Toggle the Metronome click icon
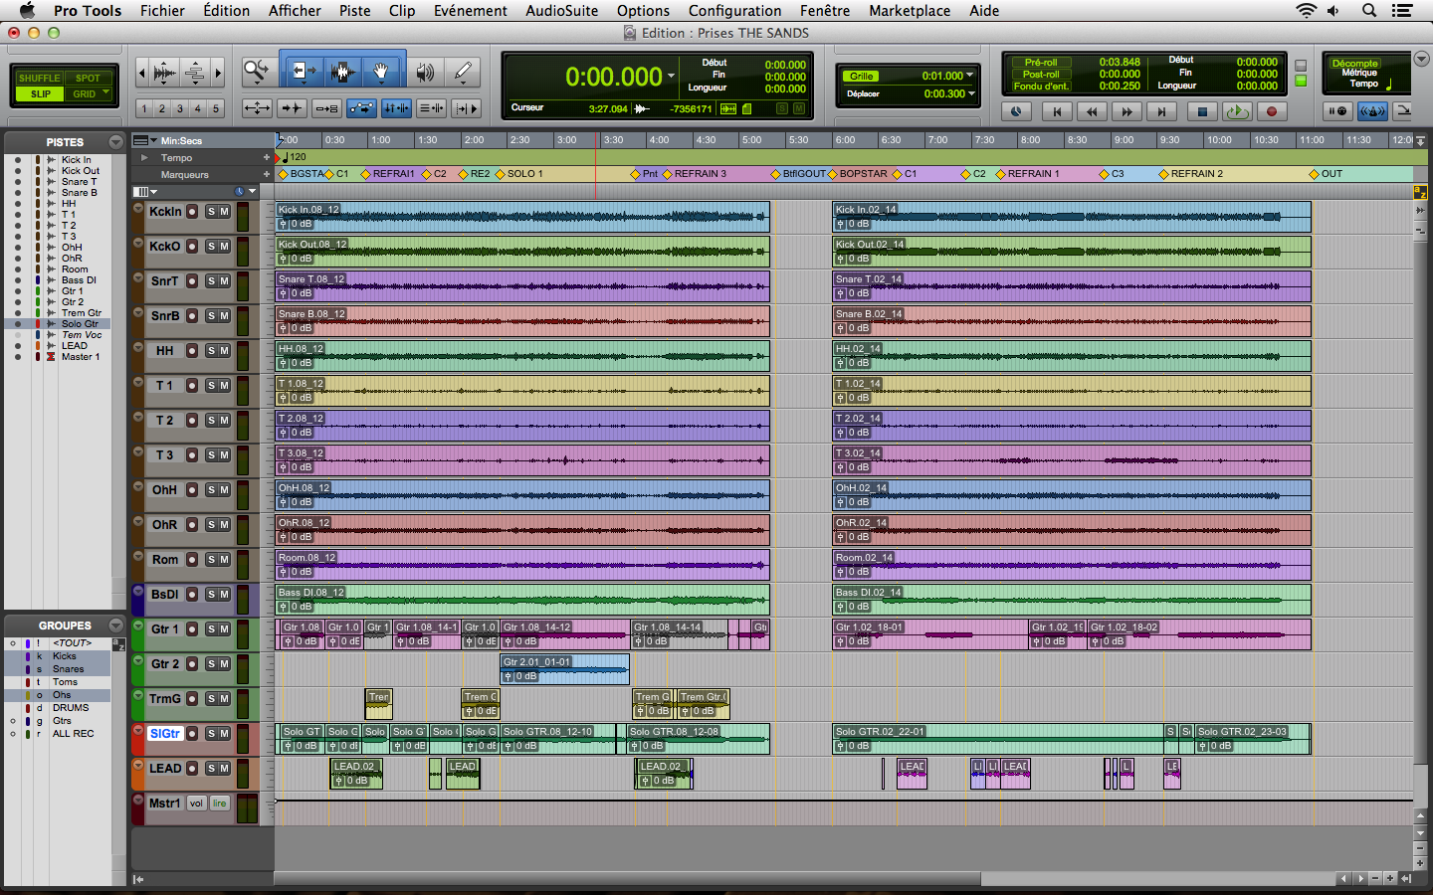This screenshot has height=895, width=1433. point(1372,110)
